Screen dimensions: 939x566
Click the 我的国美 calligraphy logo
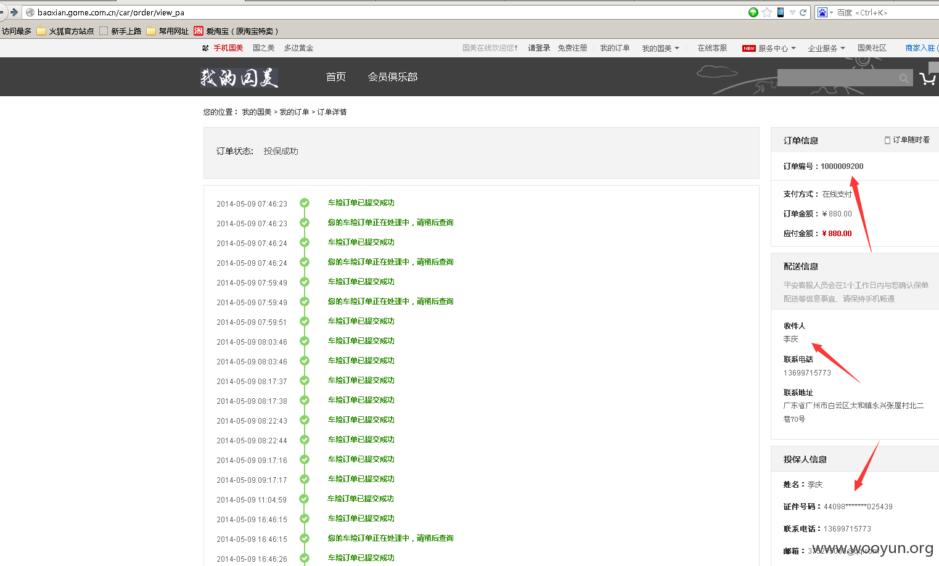[x=239, y=77]
